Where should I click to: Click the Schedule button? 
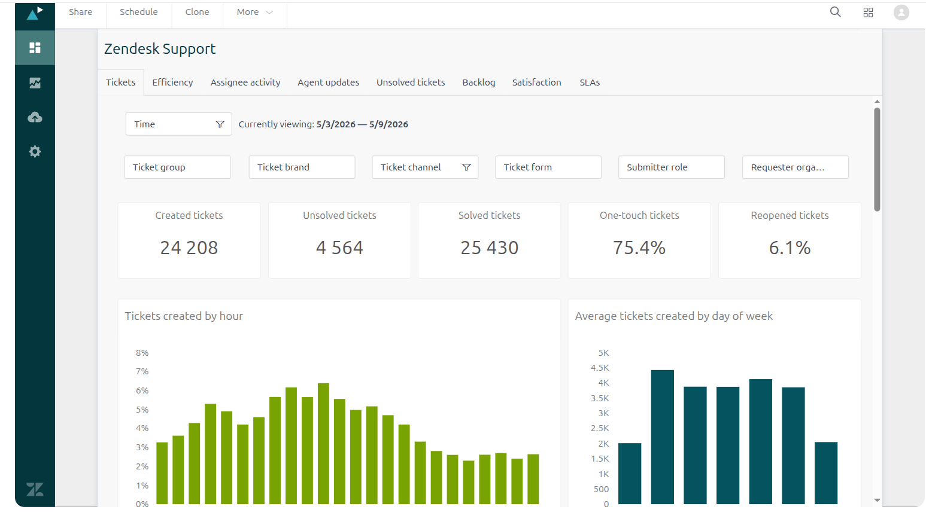(139, 12)
